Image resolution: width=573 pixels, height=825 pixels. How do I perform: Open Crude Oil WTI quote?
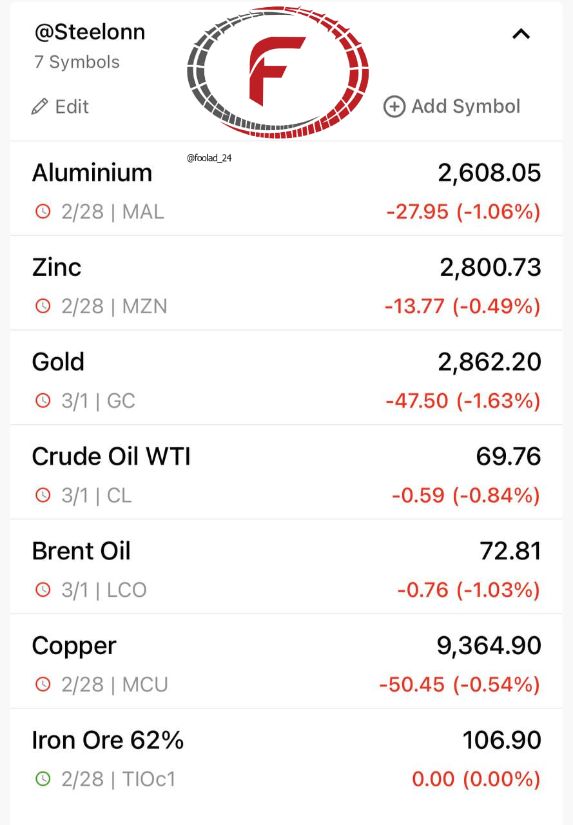[286, 472]
